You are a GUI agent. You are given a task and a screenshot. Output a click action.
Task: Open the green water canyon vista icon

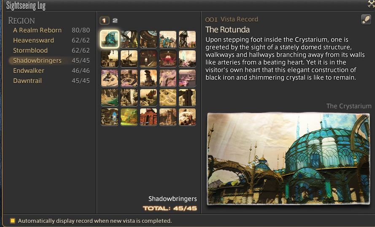pyautogui.click(x=110, y=97)
